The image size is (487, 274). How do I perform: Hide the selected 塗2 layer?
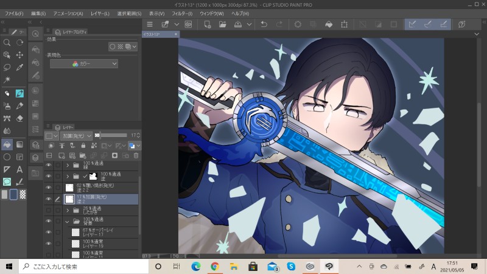tap(49, 199)
